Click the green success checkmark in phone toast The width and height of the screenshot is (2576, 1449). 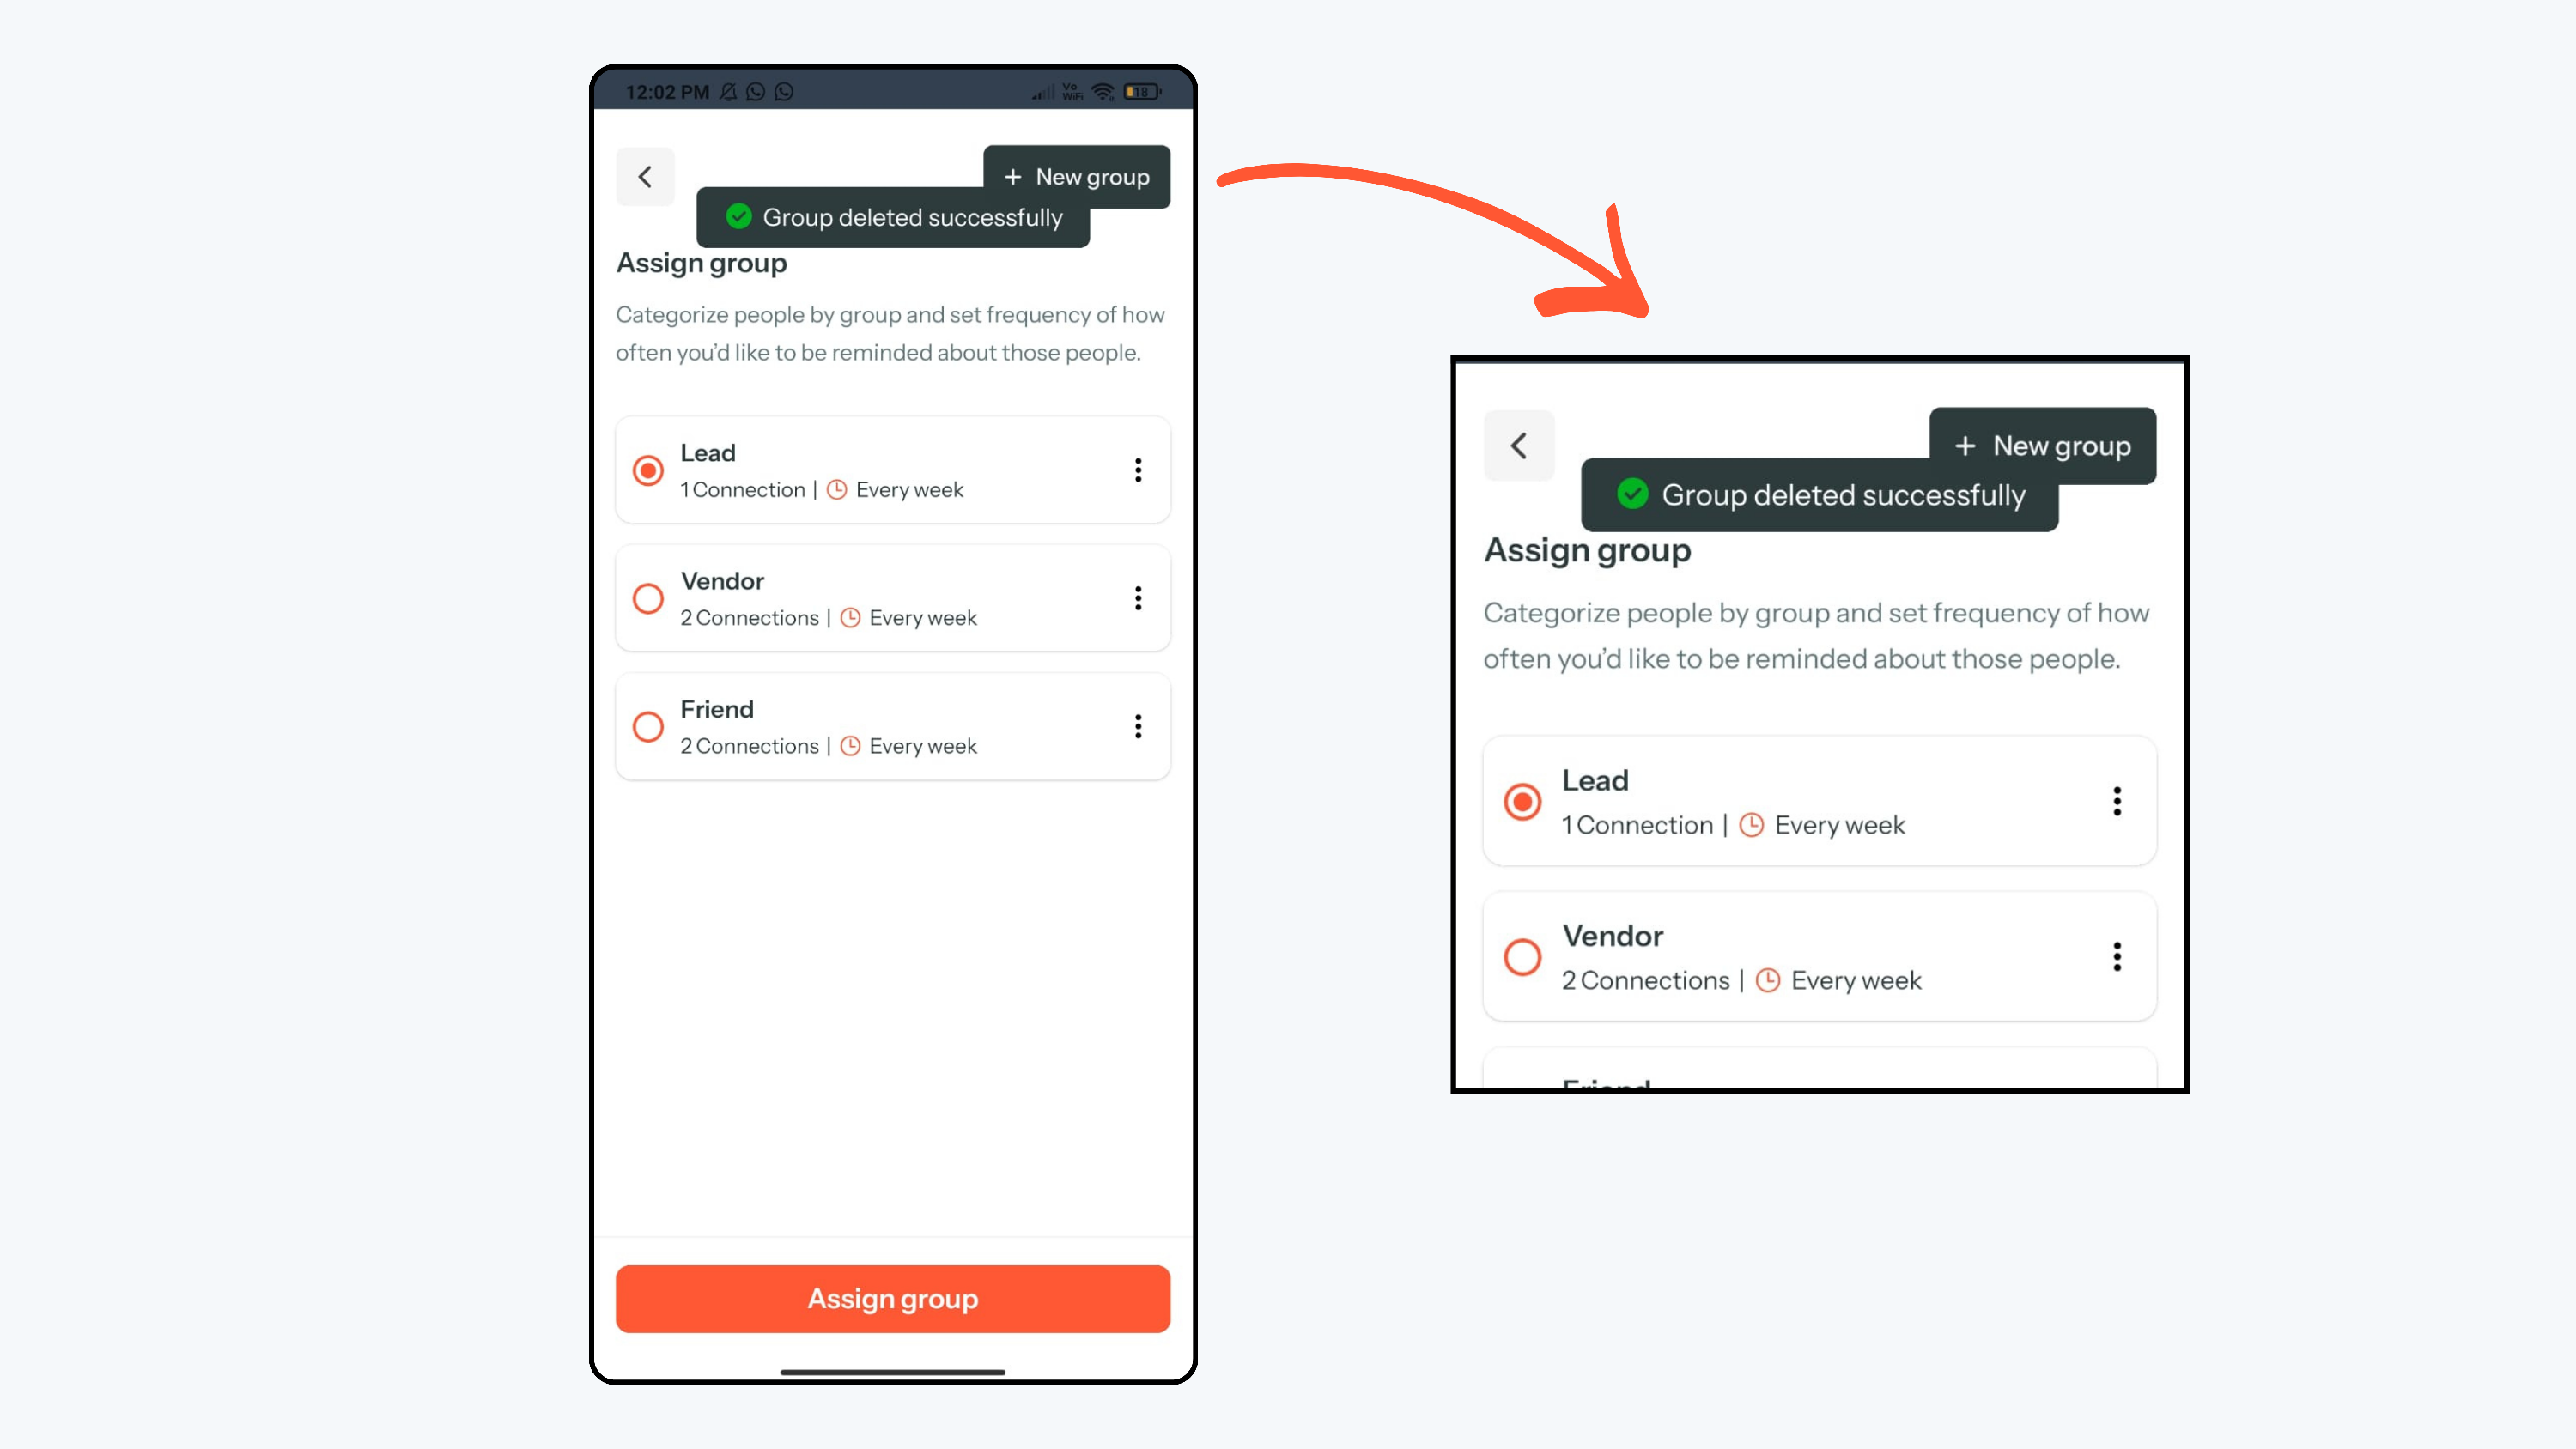739,216
